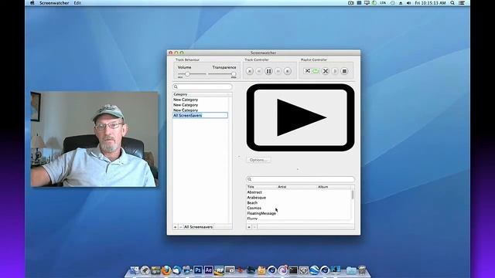Focus the category search field

click(x=203, y=86)
